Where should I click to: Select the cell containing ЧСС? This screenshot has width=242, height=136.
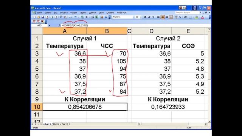click(107, 46)
